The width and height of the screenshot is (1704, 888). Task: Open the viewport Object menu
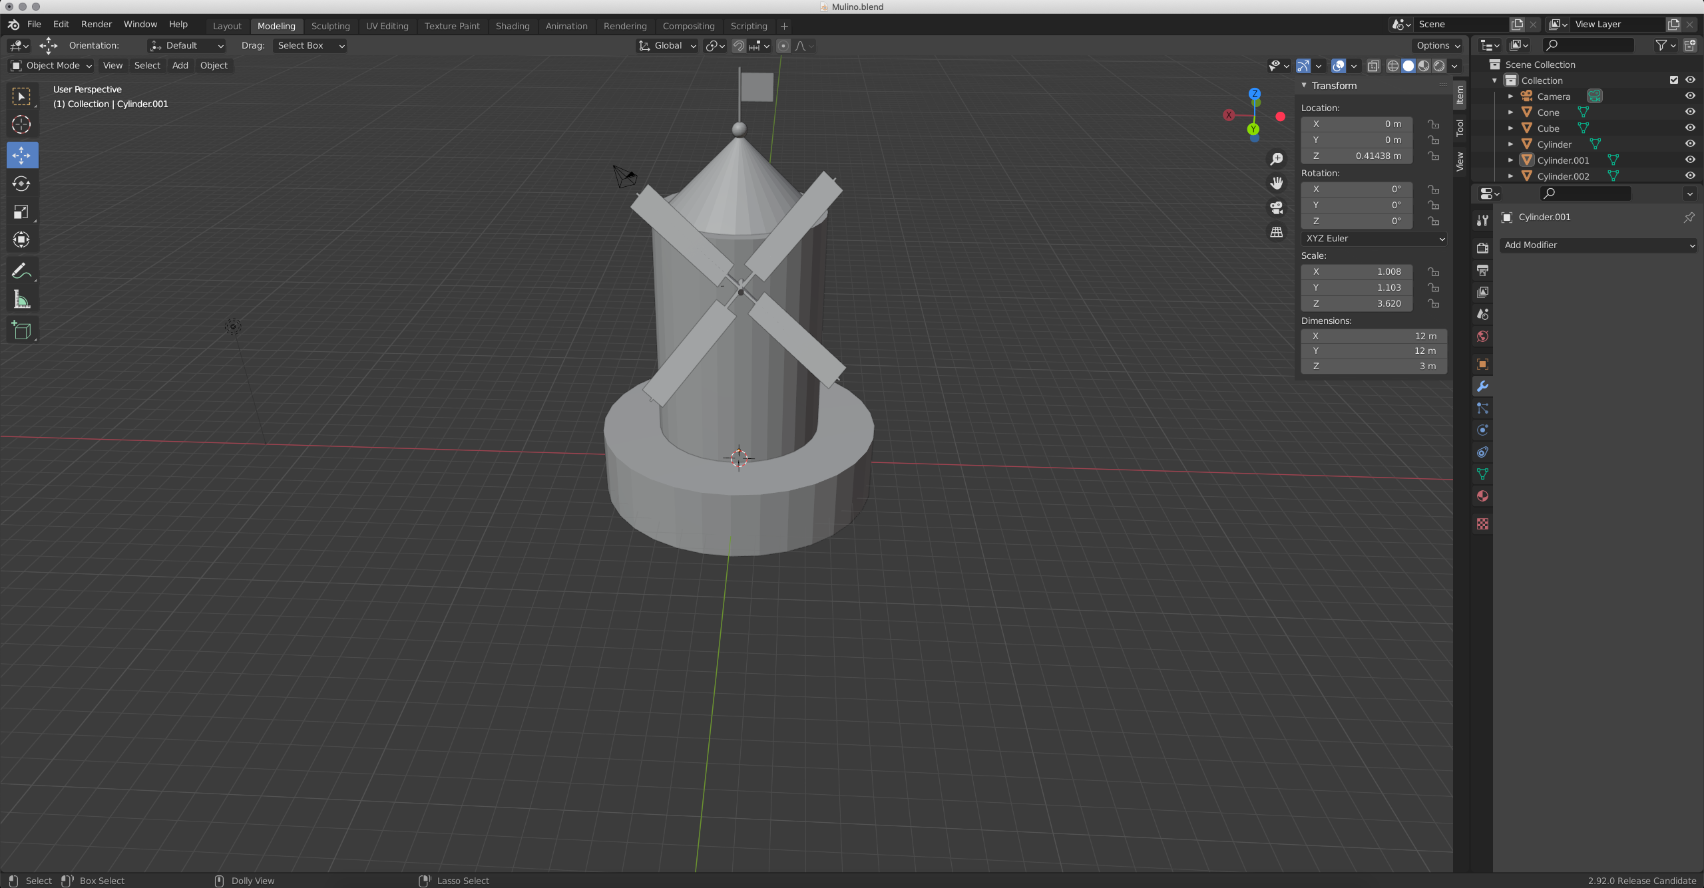point(214,65)
